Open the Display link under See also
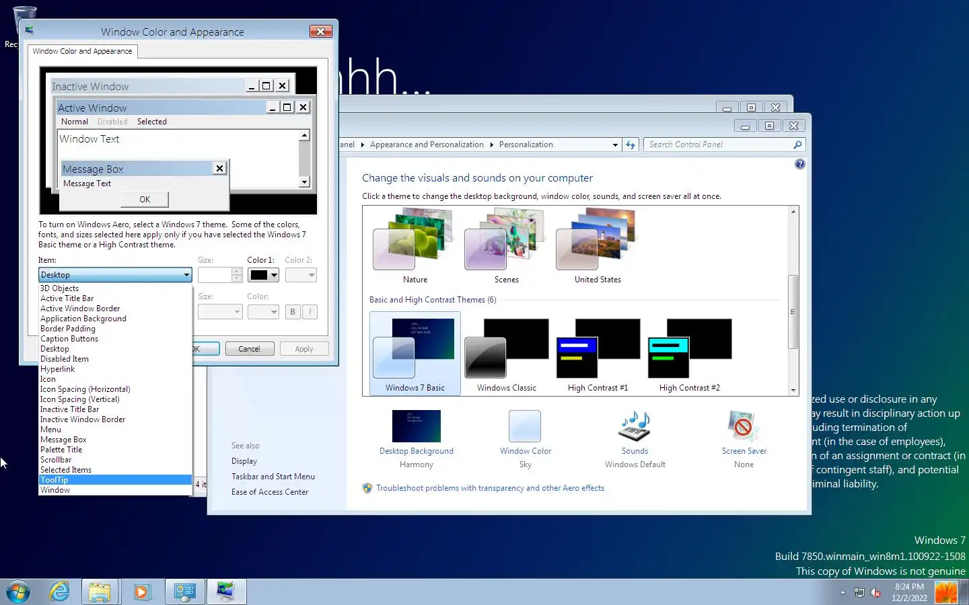This screenshot has height=605, width=969. point(244,461)
